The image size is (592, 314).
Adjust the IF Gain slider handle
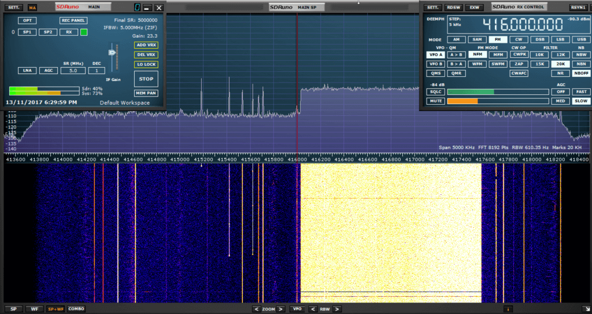pos(112,53)
